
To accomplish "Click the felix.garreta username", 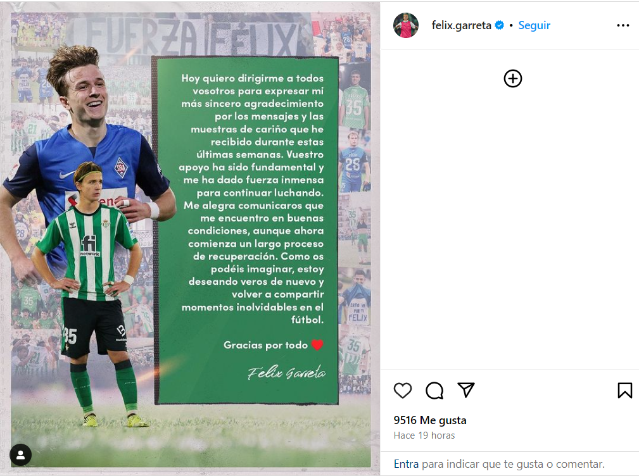I will pos(461,25).
